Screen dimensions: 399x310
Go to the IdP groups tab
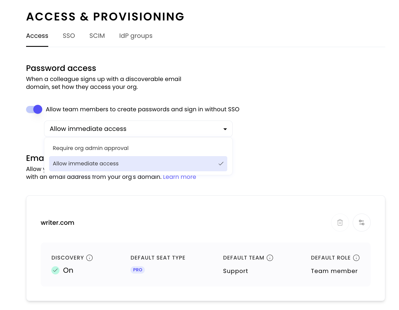tap(136, 36)
